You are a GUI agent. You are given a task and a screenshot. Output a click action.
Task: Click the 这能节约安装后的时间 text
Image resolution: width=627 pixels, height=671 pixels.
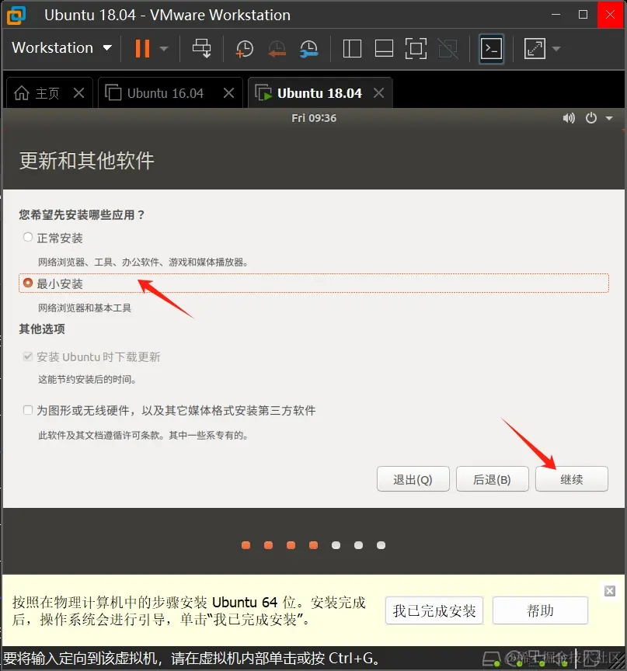(87, 380)
